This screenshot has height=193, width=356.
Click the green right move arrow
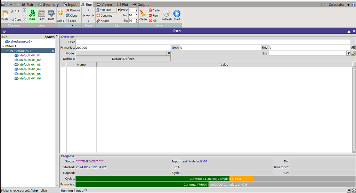92,15
